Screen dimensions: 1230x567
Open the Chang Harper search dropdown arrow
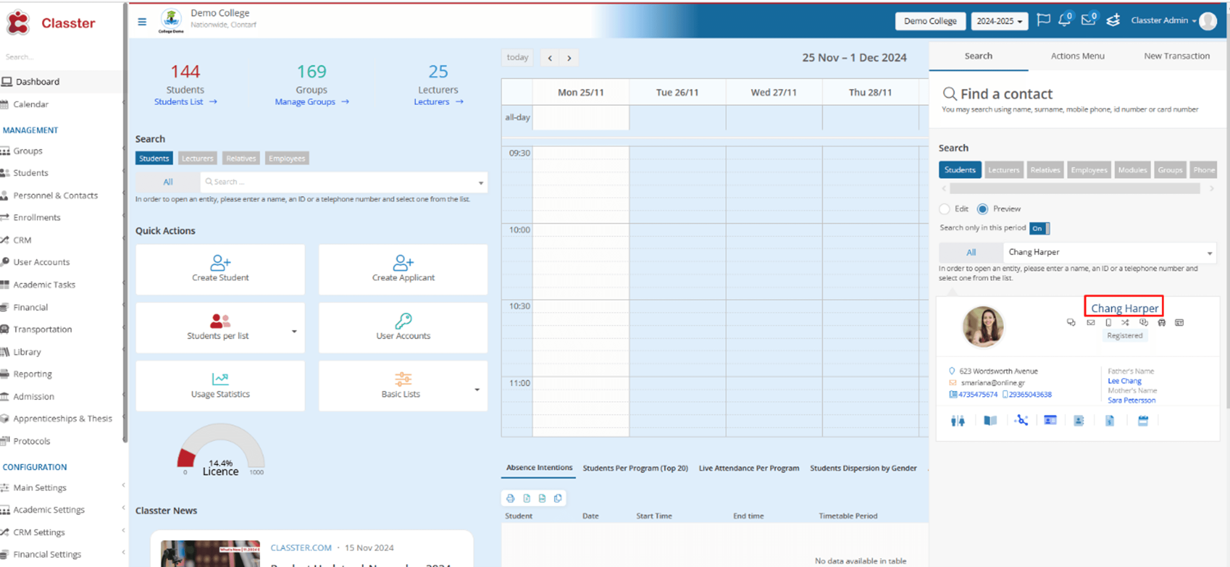pyautogui.click(x=1210, y=253)
